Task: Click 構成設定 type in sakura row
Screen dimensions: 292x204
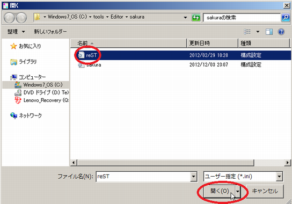Action: coord(251,65)
